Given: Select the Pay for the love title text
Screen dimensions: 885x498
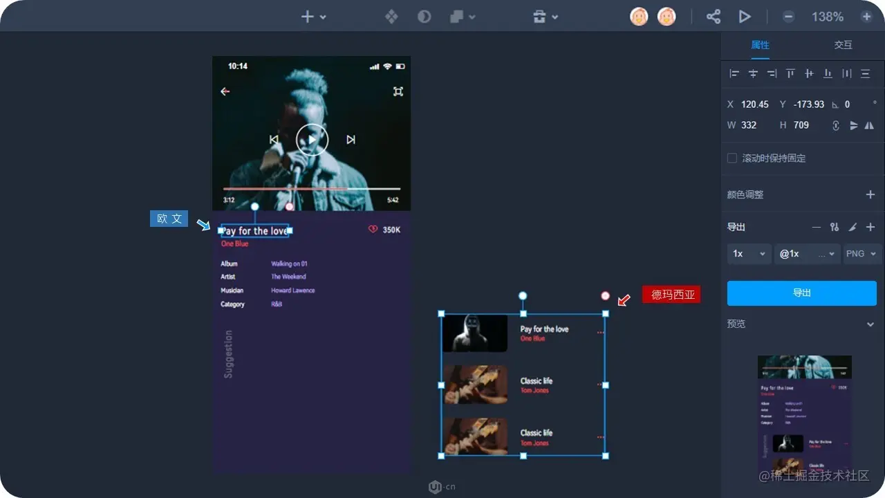Looking at the screenshot, I should (254, 231).
